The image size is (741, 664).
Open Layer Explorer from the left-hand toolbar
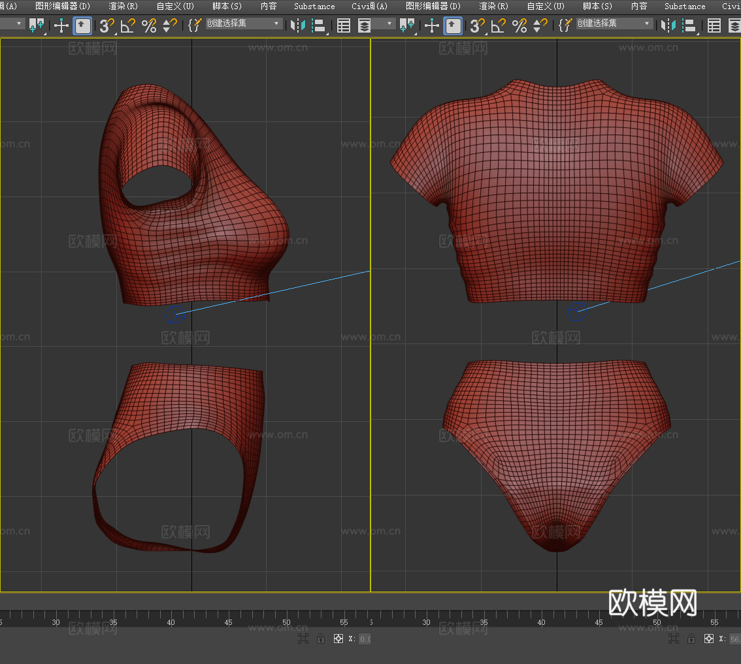364,25
